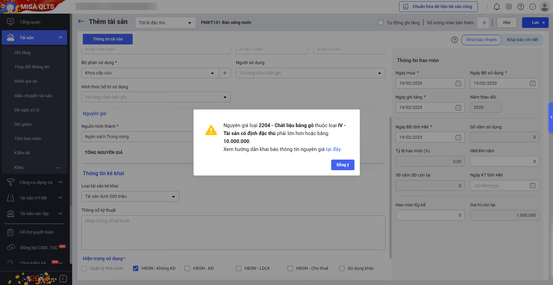
Task: Click the Thông số kỹ thuật text area
Action: [x=233, y=232]
